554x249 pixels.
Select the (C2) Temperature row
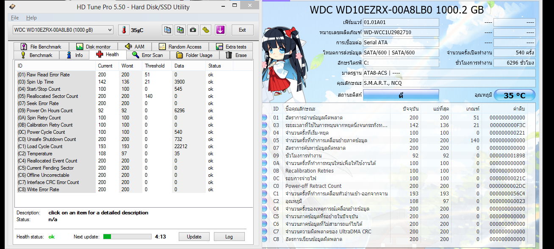coord(133,154)
